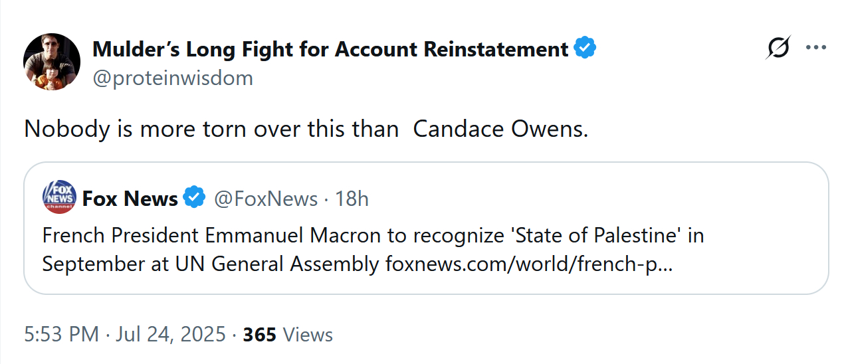Click the "Views" label

[308, 334]
